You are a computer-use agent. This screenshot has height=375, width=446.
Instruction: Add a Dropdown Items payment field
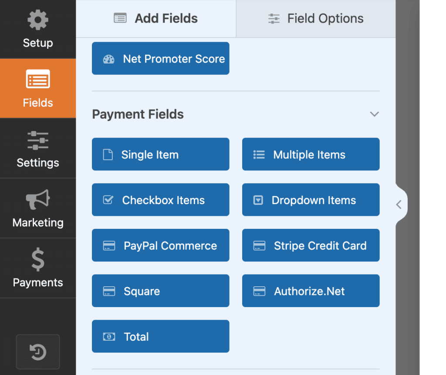(x=311, y=200)
